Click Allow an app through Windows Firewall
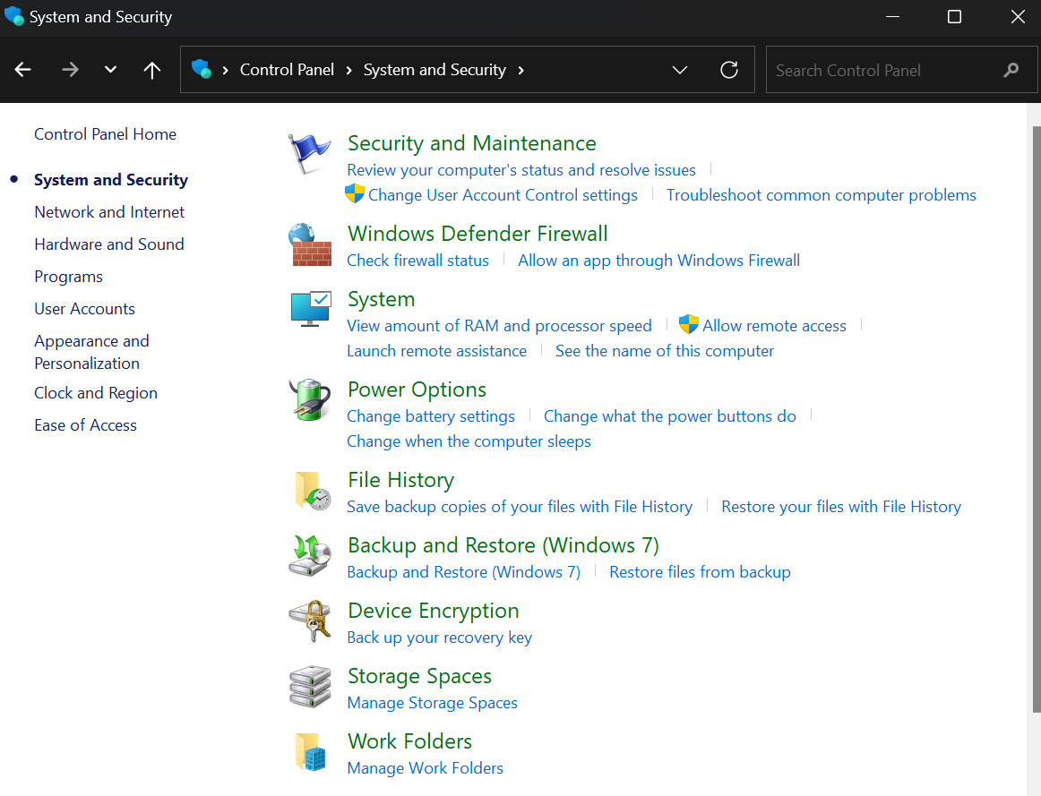This screenshot has height=796, width=1041. pos(658,261)
